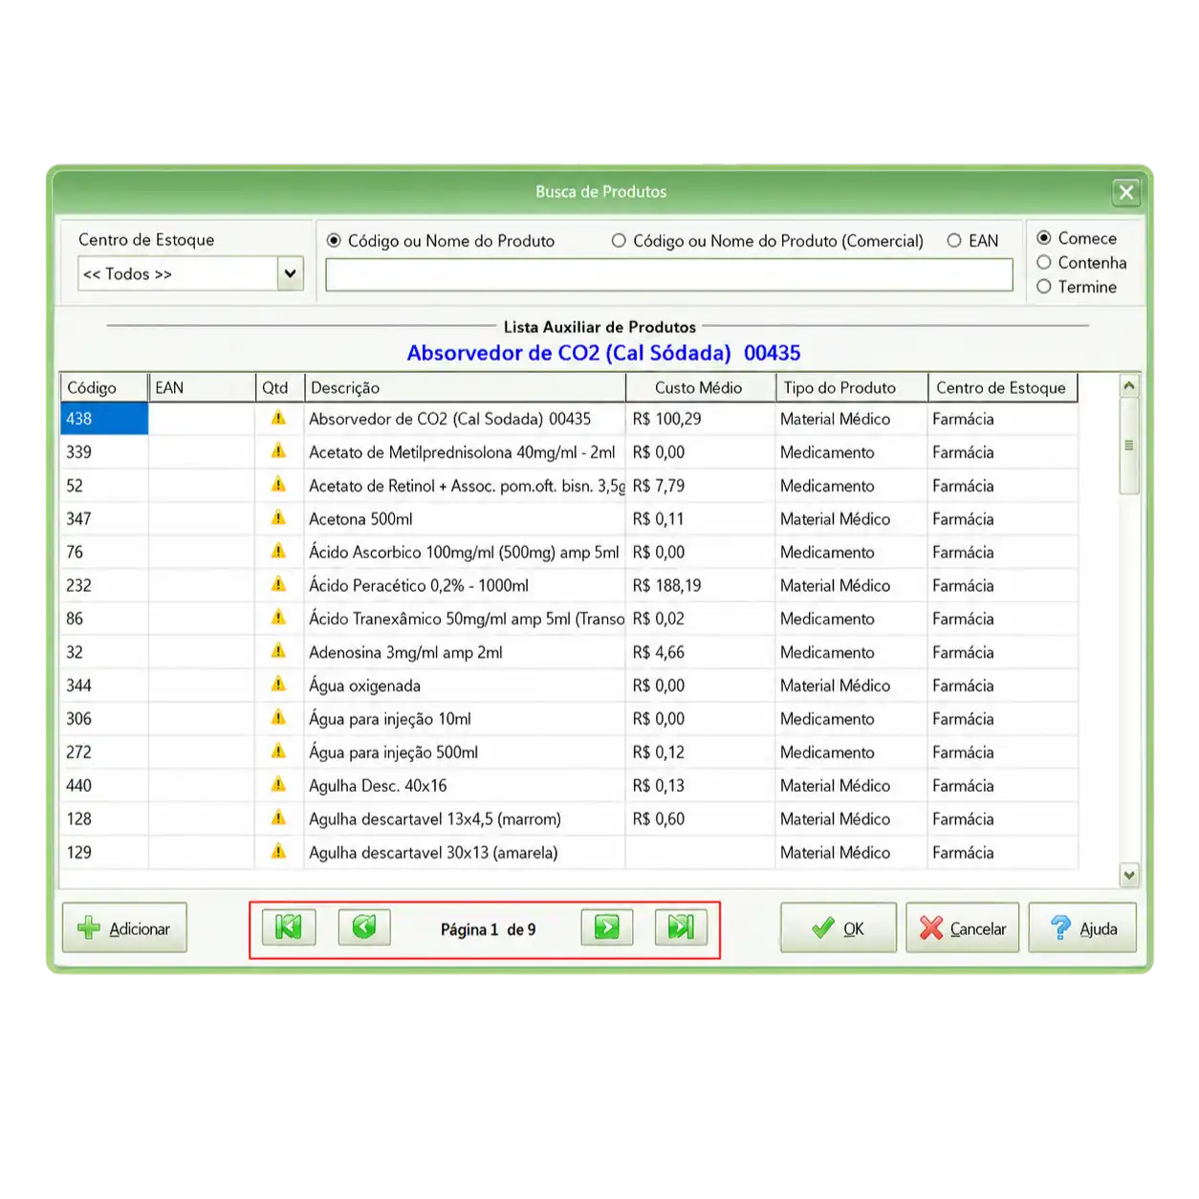Close the Busca de Produtos dialog
This screenshot has width=1199, height=1199.
click(1126, 192)
